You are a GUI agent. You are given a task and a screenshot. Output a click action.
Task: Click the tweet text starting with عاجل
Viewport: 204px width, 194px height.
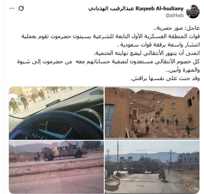[x=108, y=53]
